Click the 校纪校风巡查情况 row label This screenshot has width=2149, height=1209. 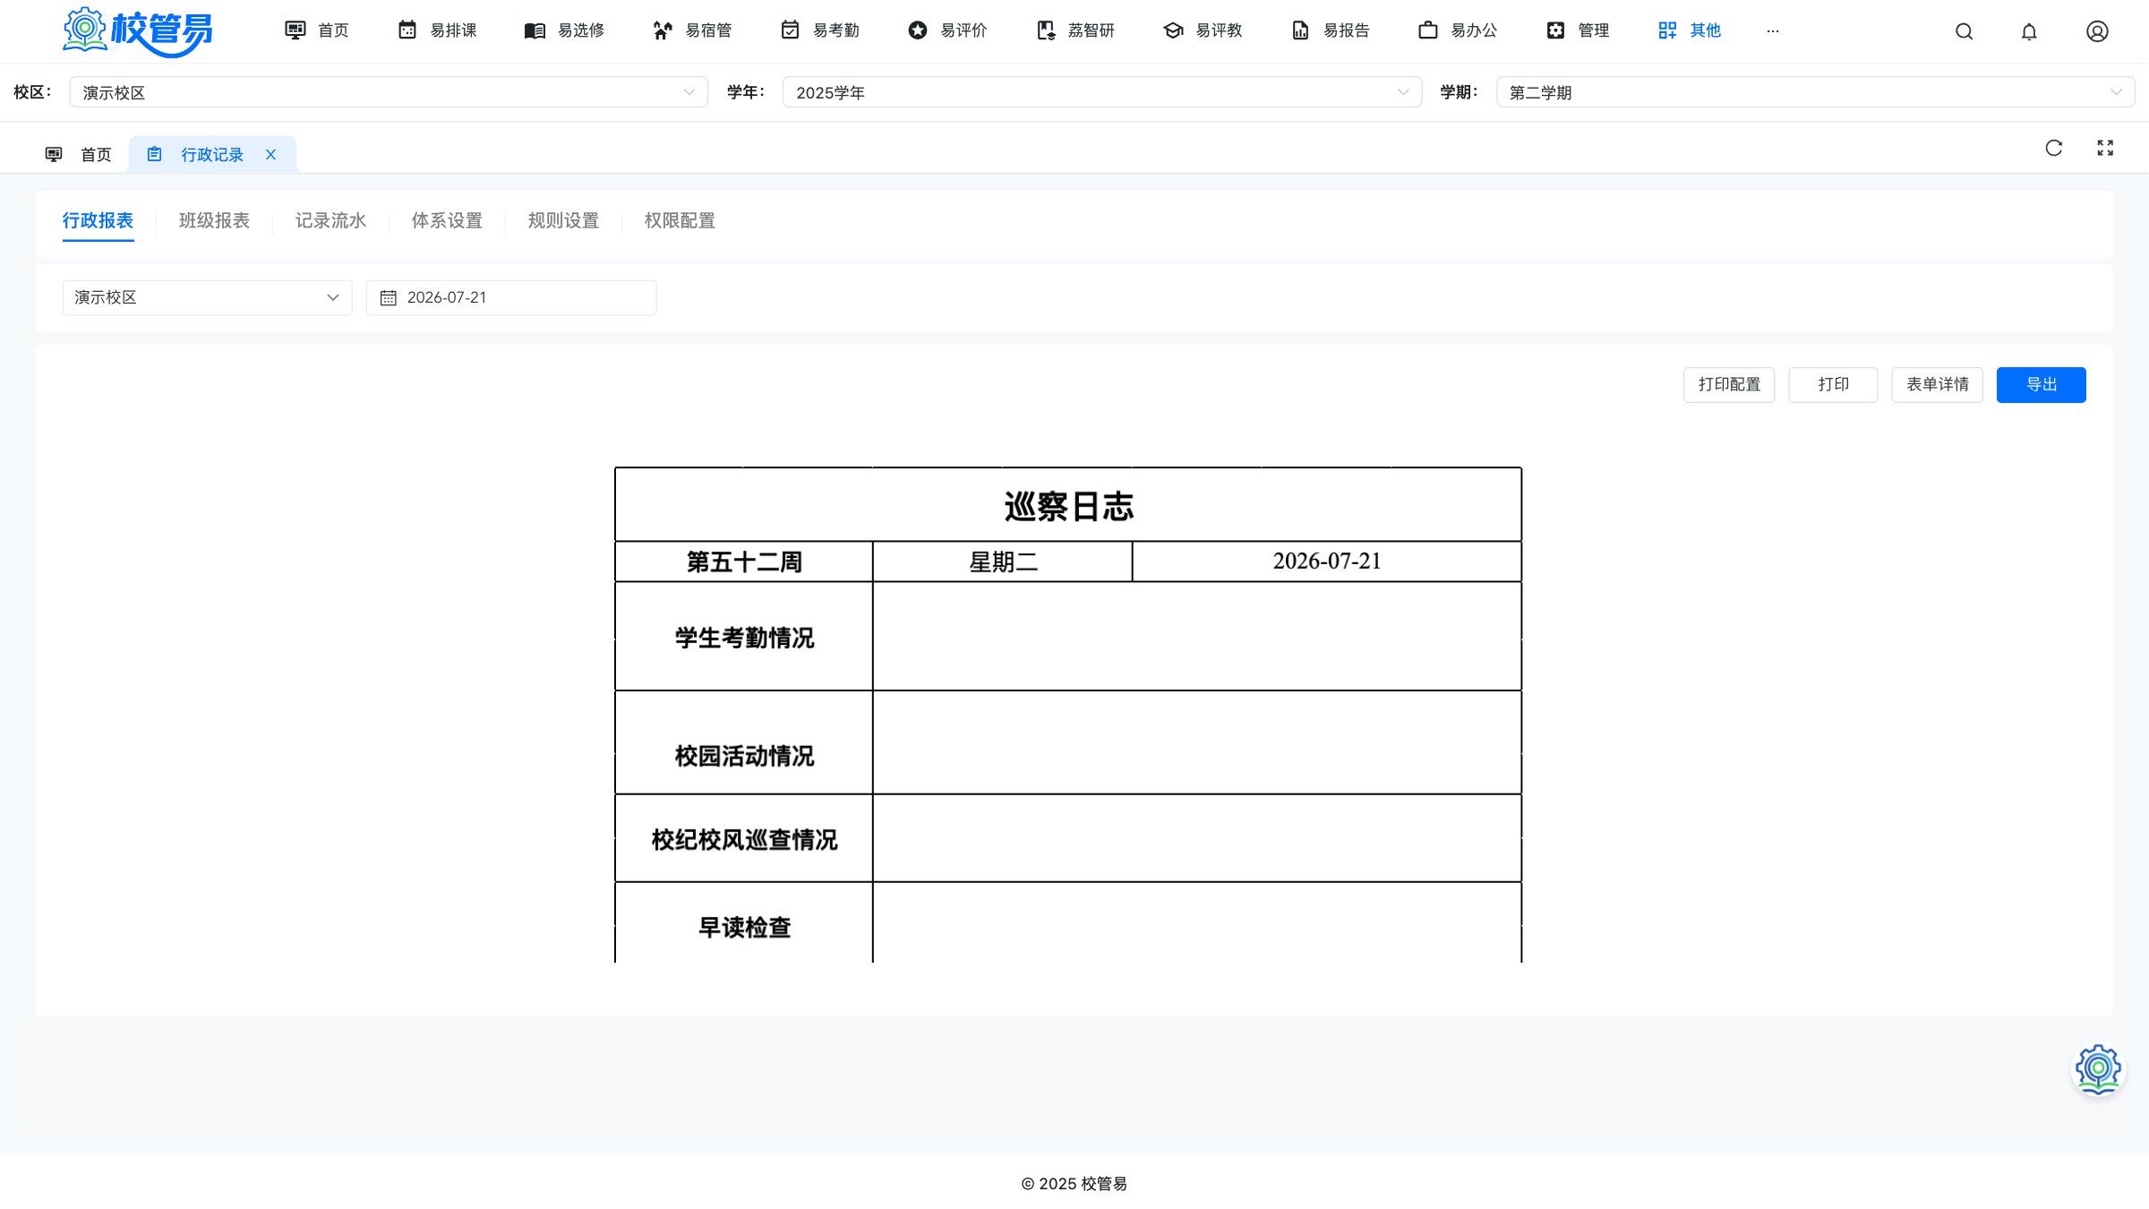[744, 839]
